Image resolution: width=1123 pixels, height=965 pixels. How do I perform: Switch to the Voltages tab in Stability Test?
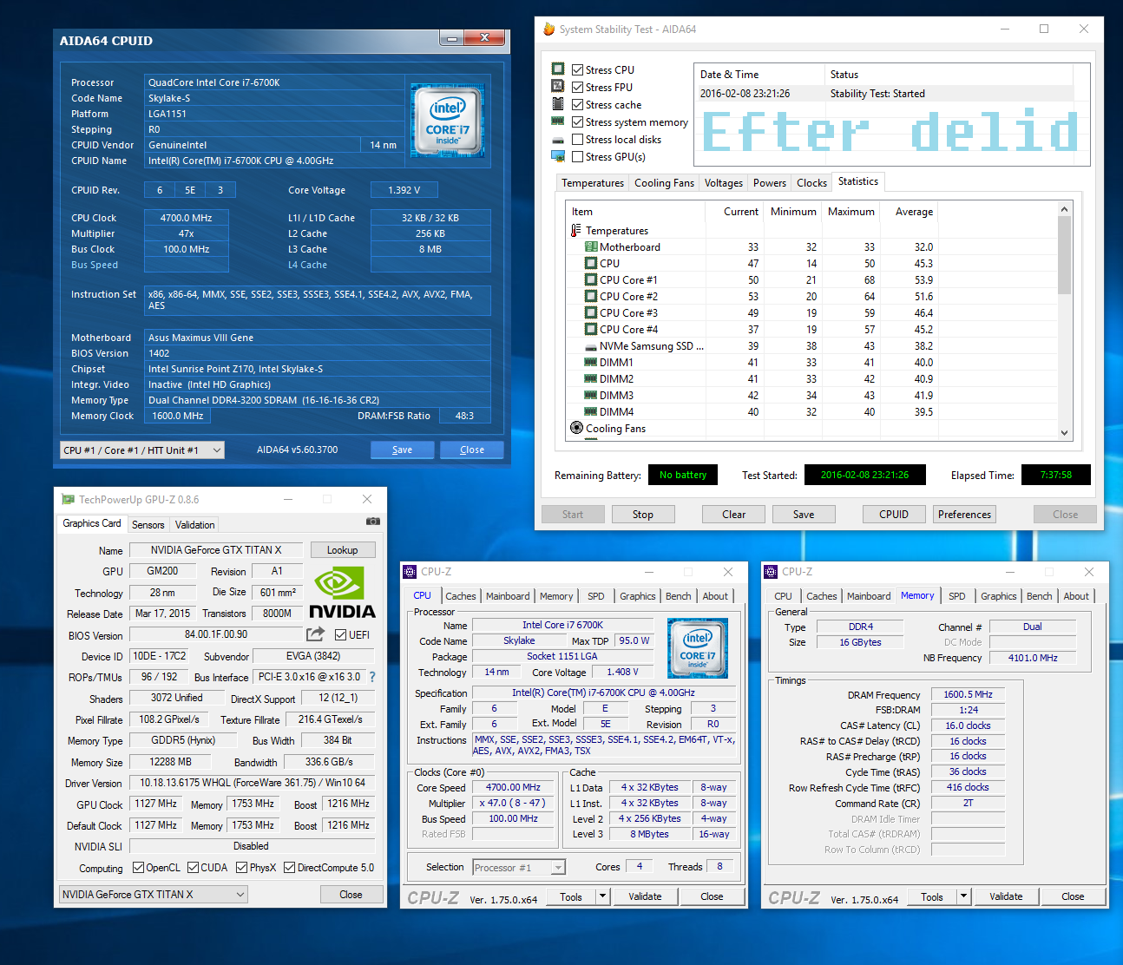pyautogui.click(x=724, y=183)
